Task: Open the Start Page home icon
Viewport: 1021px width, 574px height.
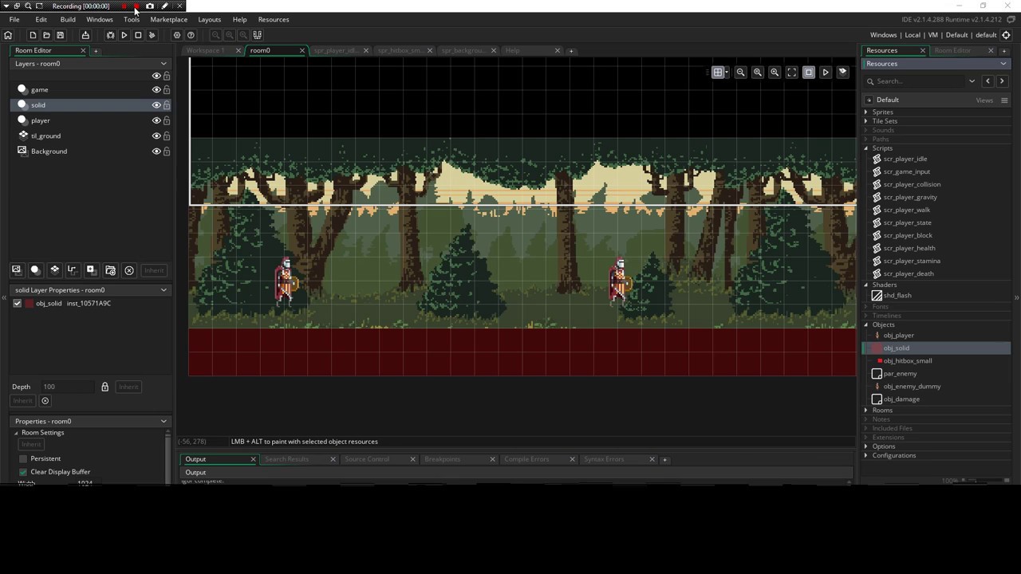Action: tap(8, 35)
